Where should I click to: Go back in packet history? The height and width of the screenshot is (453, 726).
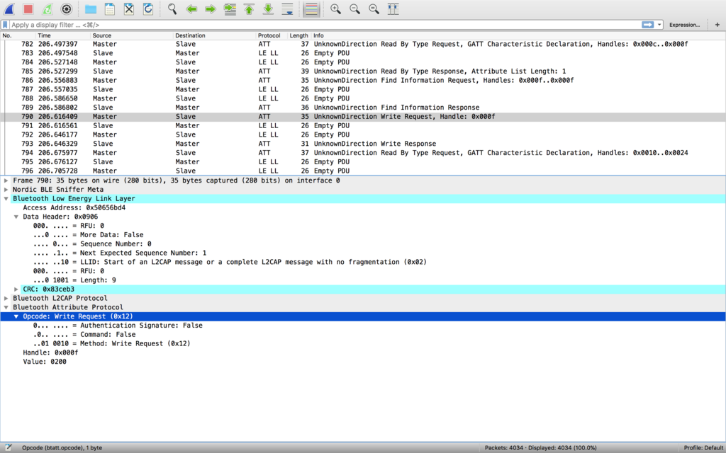191,8
